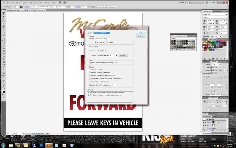Viewport: 236px width, 148px height.
Task: Click the Illustrator taskbar icon
Action: click(x=49, y=145)
